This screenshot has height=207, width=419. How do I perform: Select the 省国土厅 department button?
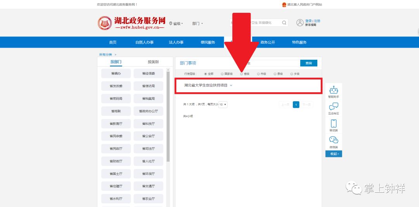(116, 174)
